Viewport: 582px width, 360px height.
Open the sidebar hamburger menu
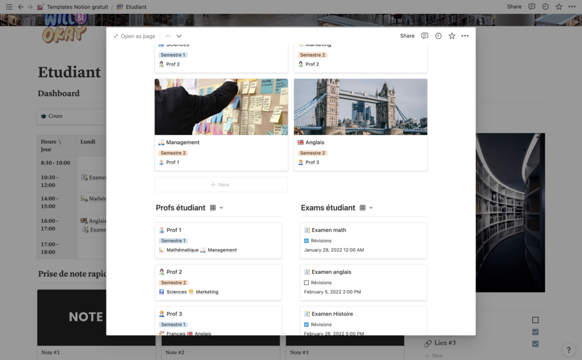9,7
